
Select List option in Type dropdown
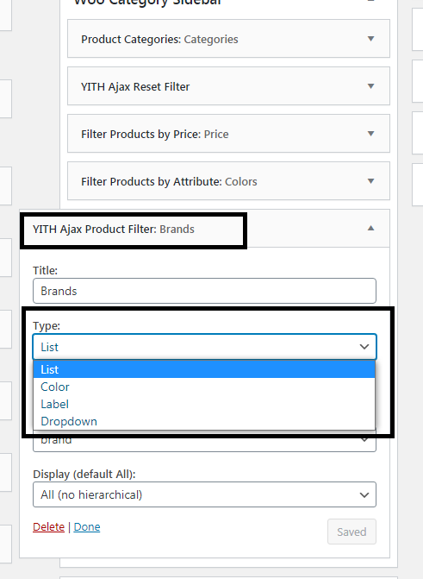pos(204,369)
